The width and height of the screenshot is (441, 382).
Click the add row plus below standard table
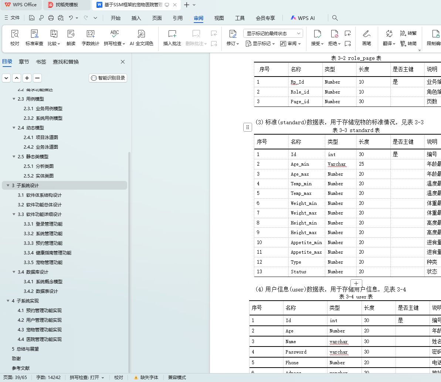(x=356, y=283)
